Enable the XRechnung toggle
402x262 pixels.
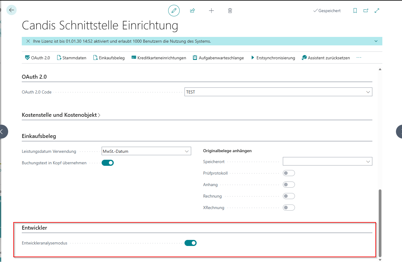tap(289, 208)
